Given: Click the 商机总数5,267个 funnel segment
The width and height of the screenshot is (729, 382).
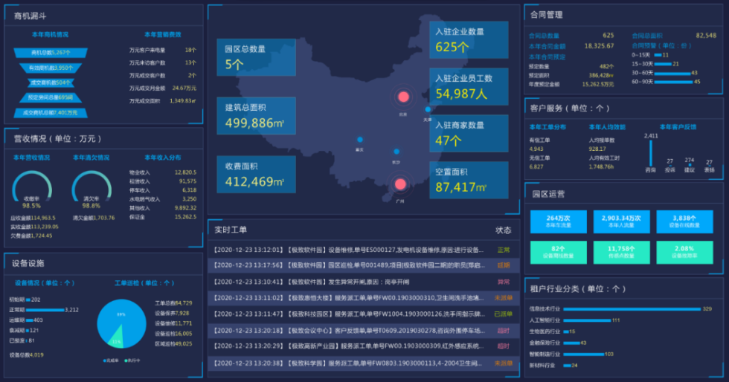Looking at the screenshot, I should (x=51, y=53).
